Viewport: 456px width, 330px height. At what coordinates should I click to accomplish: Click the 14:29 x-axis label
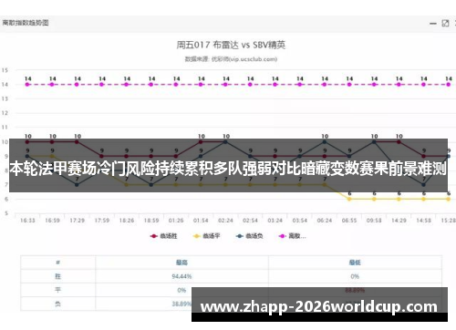pos(399,221)
